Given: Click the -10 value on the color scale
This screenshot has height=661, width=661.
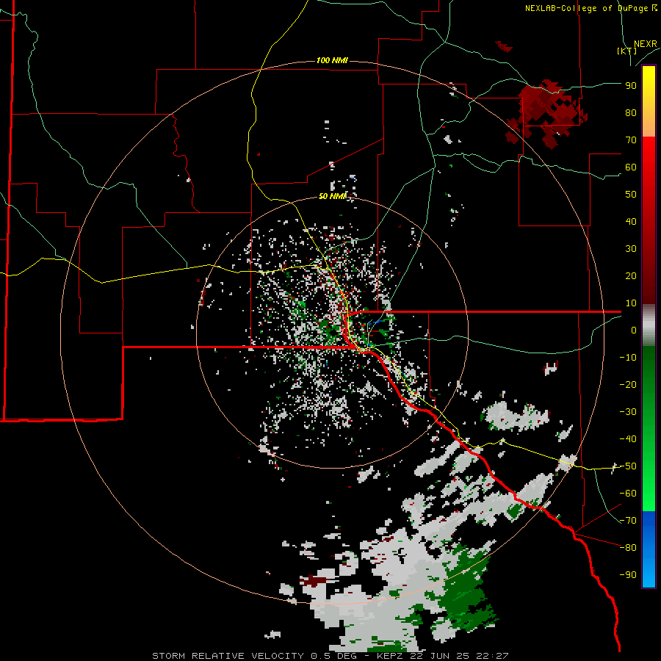Looking at the screenshot, I should click(628, 358).
